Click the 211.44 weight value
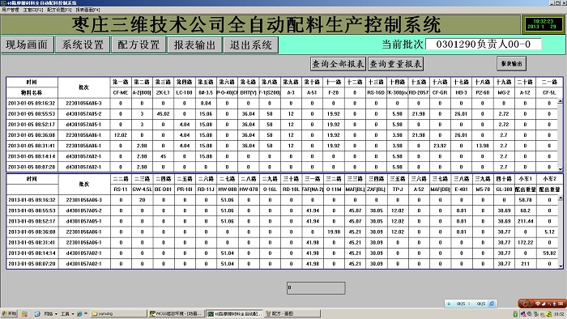Screen dimensions: 567x319 click(526, 221)
